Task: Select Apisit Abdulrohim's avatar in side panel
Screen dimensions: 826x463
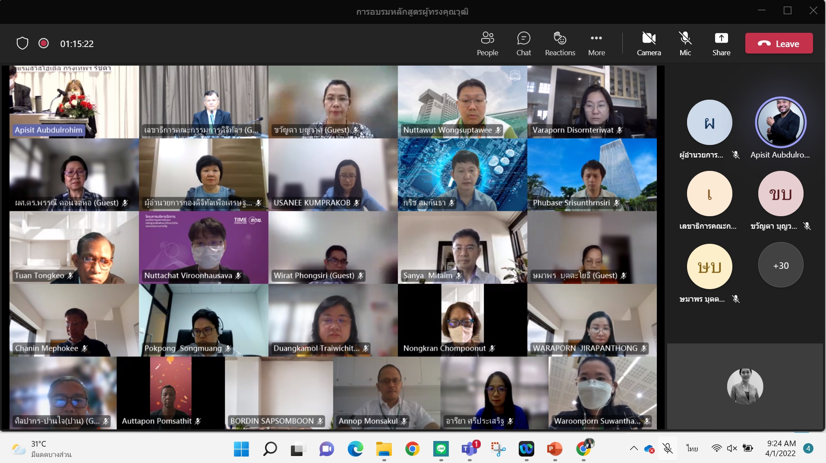Action: (x=780, y=123)
